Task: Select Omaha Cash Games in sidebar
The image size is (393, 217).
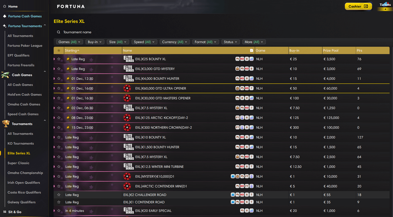Action: click(24, 104)
